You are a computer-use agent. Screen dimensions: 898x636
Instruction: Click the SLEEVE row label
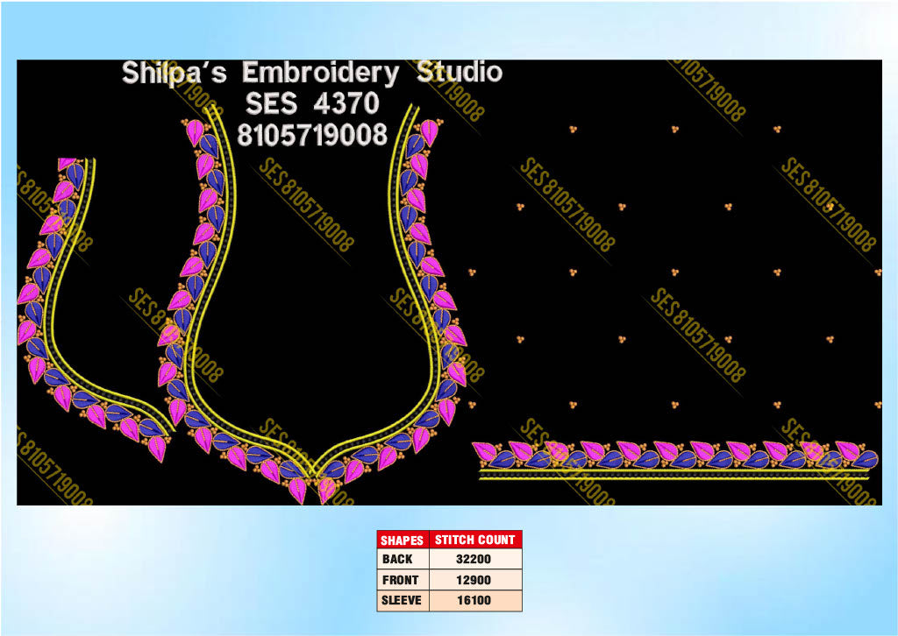(x=402, y=601)
